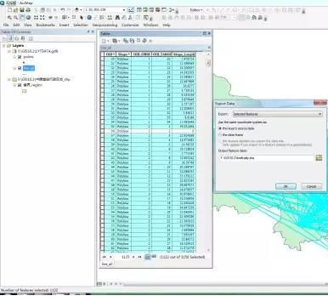328x307 pixels.
Task: Activate the Identify tool
Action: 89,18
